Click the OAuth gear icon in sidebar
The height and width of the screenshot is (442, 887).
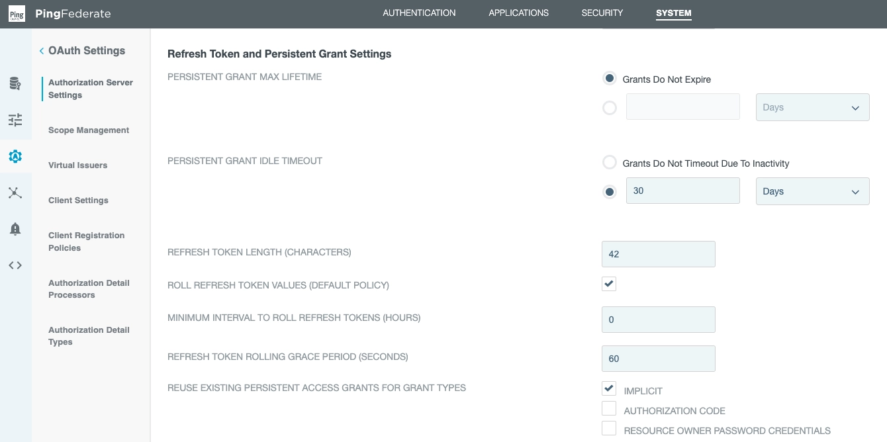point(16,157)
